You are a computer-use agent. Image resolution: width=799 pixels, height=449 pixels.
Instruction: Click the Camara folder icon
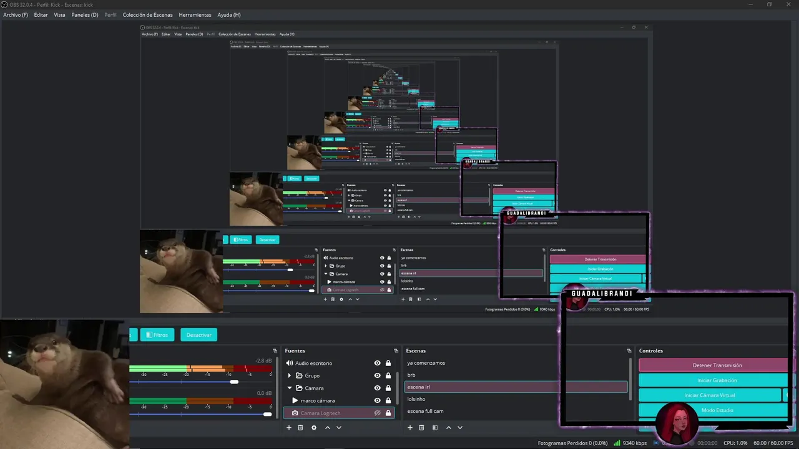[x=299, y=388]
